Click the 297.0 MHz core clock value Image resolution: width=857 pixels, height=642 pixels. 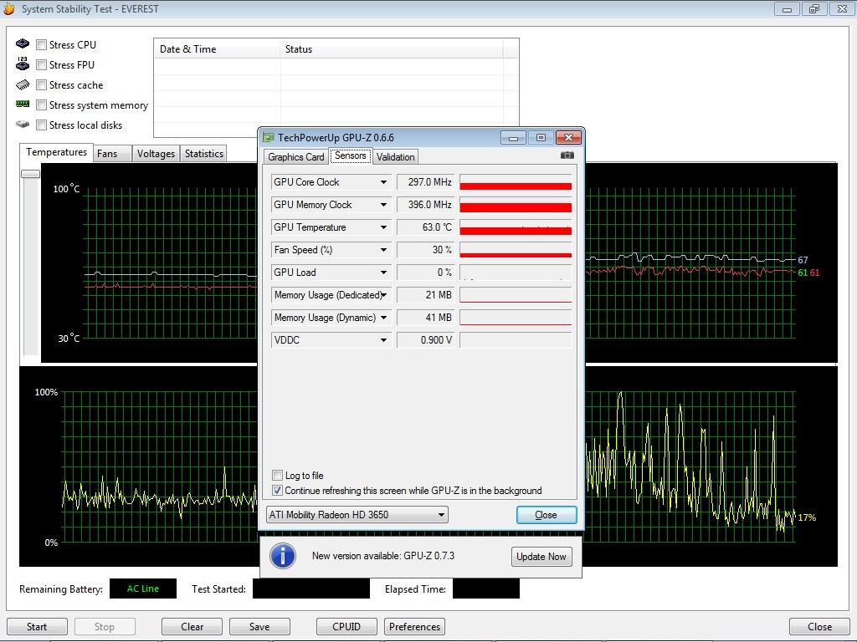click(426, 182)
